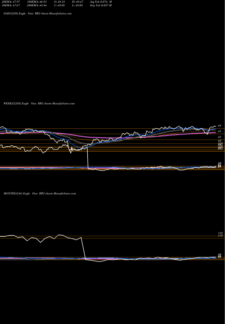Screen dimensions: 225x324
Task: Click the MONTHLY(48) chart title
Action: [x=40, y=193]
